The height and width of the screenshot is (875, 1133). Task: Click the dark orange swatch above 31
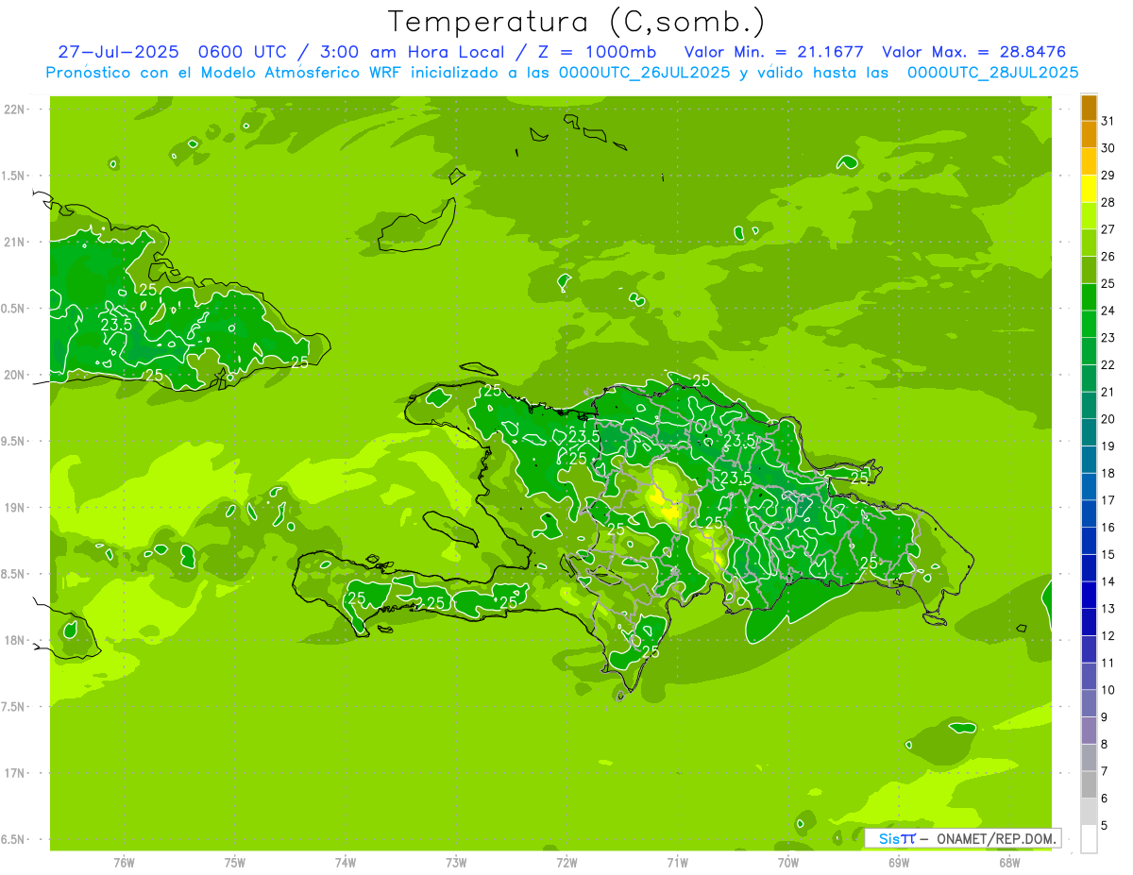[1089, 107]
